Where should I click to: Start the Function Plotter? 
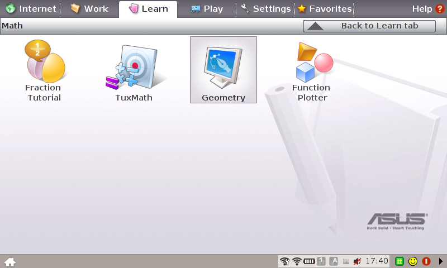pyautogui.click(x=312, y=72)
